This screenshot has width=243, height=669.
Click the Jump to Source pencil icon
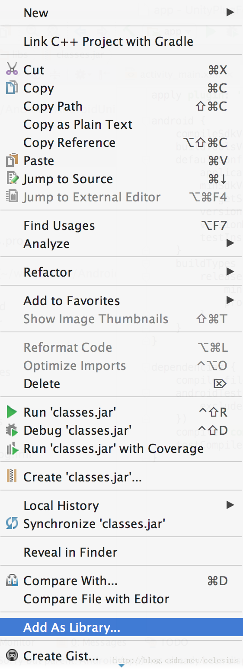[12, 178]
